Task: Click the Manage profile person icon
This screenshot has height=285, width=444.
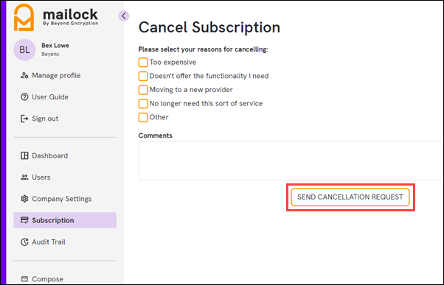Action: click(24, 76)
